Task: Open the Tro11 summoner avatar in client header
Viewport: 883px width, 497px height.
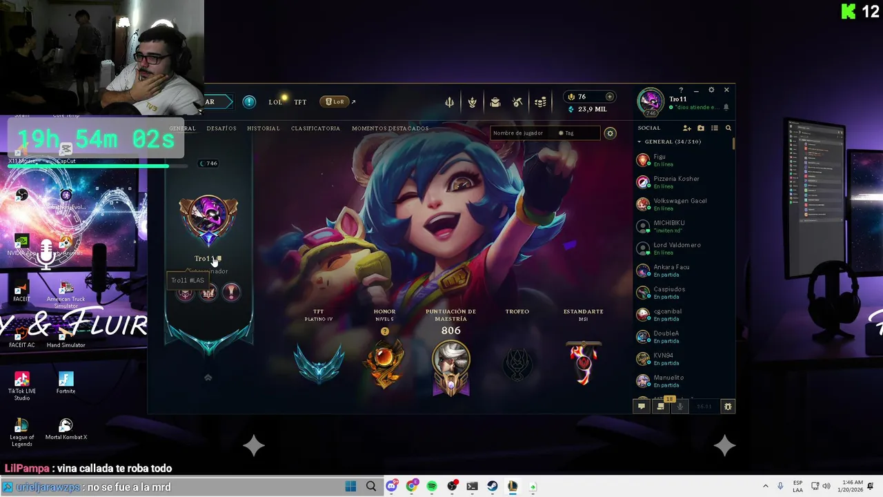Action: coord(651,101)
